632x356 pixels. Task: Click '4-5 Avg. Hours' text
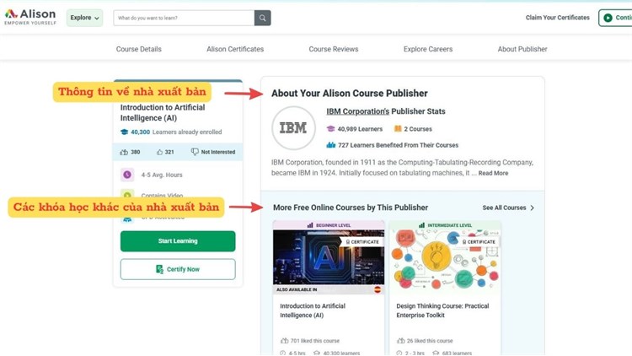162,175
